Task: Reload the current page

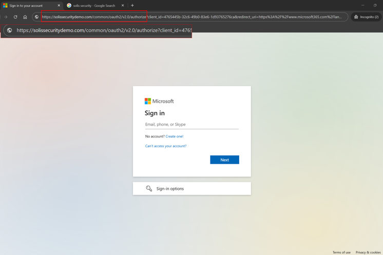Action: pos(15,17)
